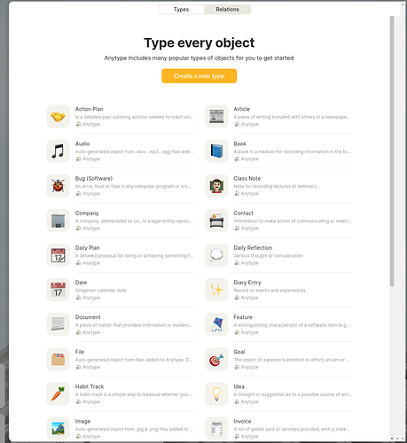The image size is (407, 443).
Task: Click the handshake icon for Action Plan
Action: pyautogui.click(x=58, y=116)
